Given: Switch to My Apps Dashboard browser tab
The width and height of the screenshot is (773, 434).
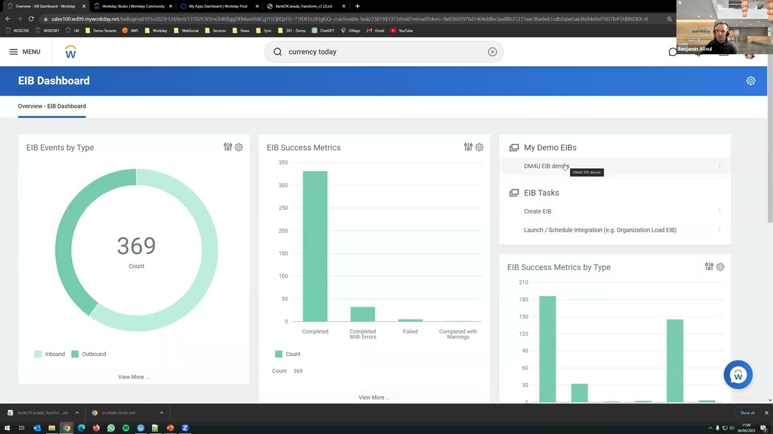Looking at the screenshot, I should pyautogui.click(x=218, y=6).
